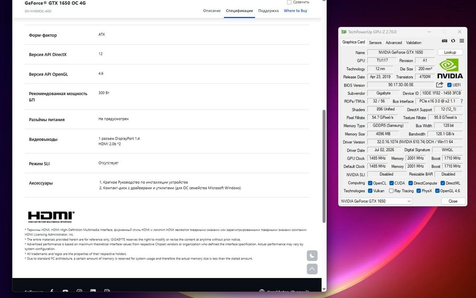The height and width of the screenshot is (298, 476).
Task: Click the BIOS export share icon
Action: (x=439, y=85)
